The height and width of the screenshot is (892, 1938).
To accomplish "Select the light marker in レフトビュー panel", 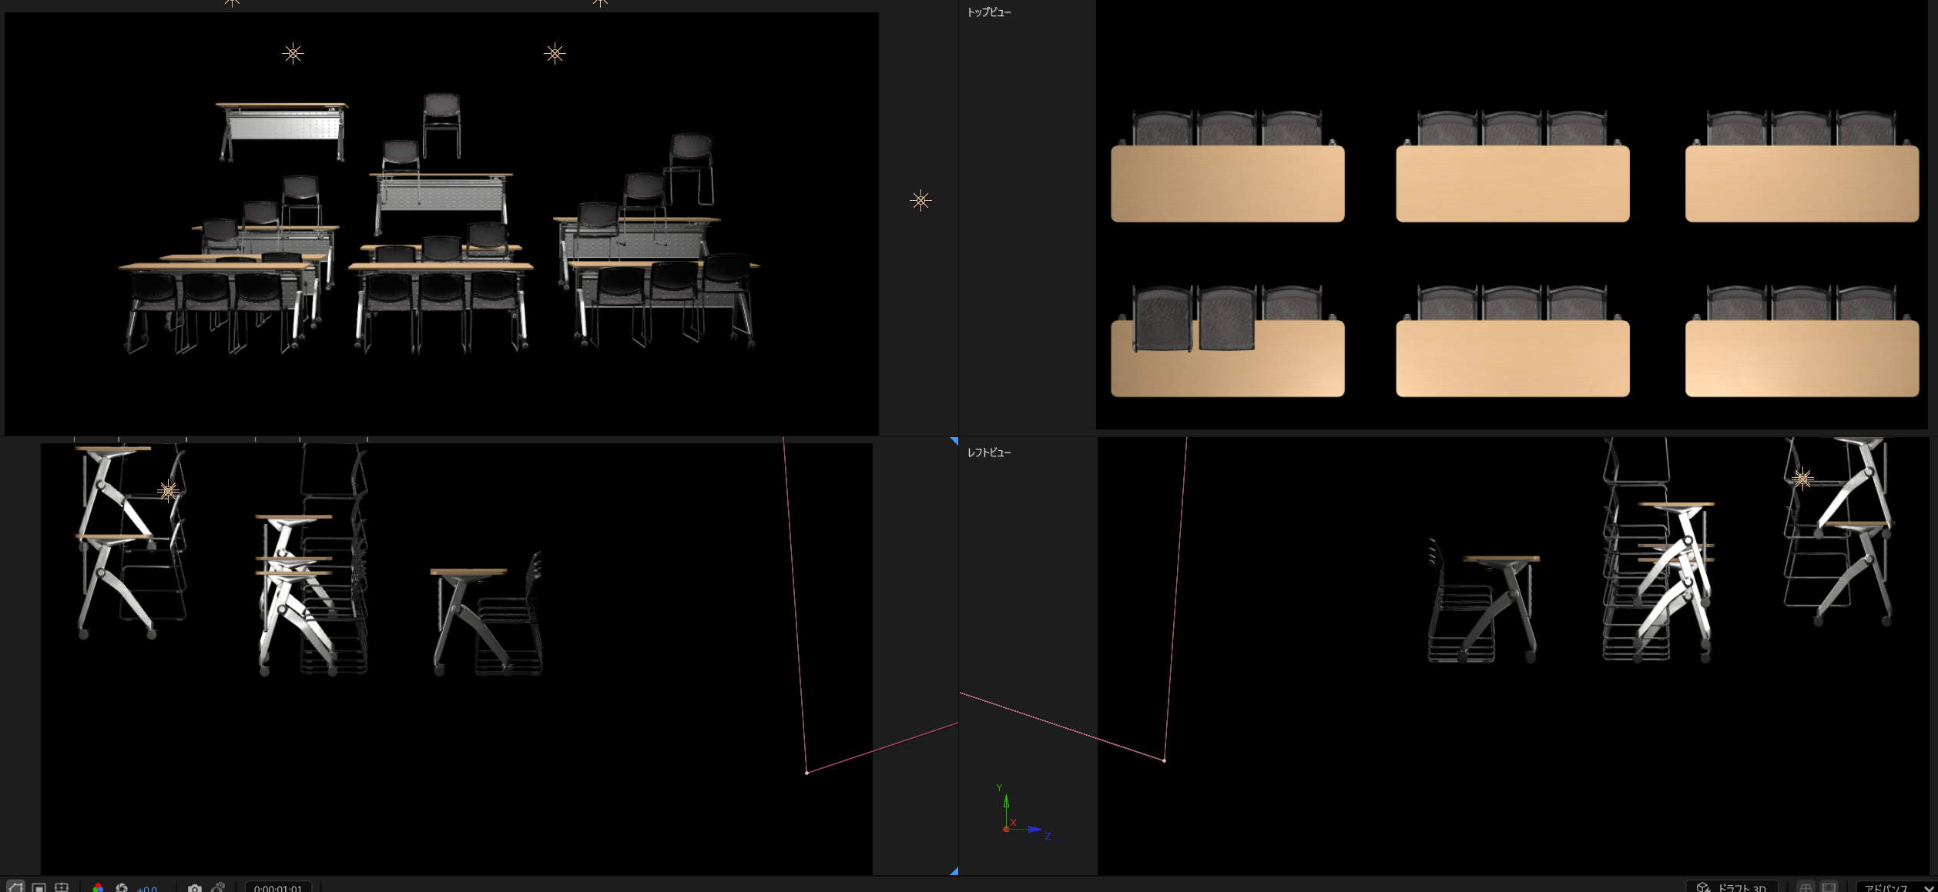I will (1802, 479).
